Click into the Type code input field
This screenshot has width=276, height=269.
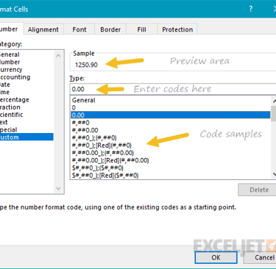click(x=173, y=89)
